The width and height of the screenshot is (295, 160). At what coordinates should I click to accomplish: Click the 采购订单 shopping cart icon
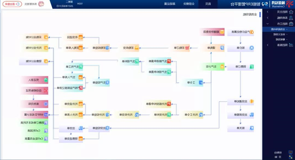(x=187, y=48)
